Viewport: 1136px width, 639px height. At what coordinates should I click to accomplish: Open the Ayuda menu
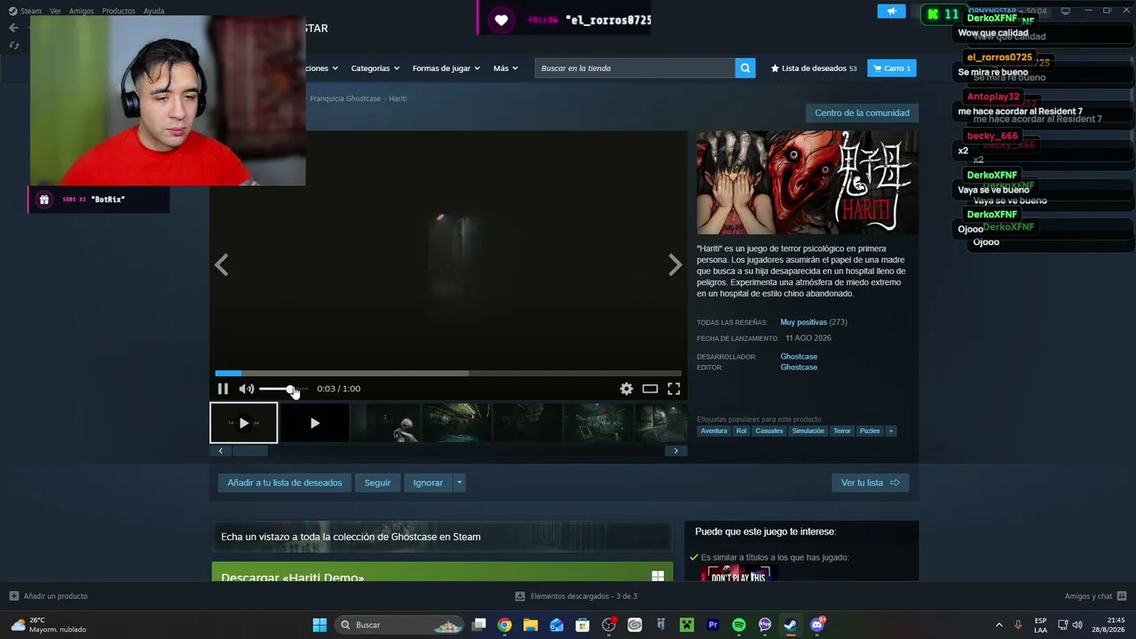(154, 11)
